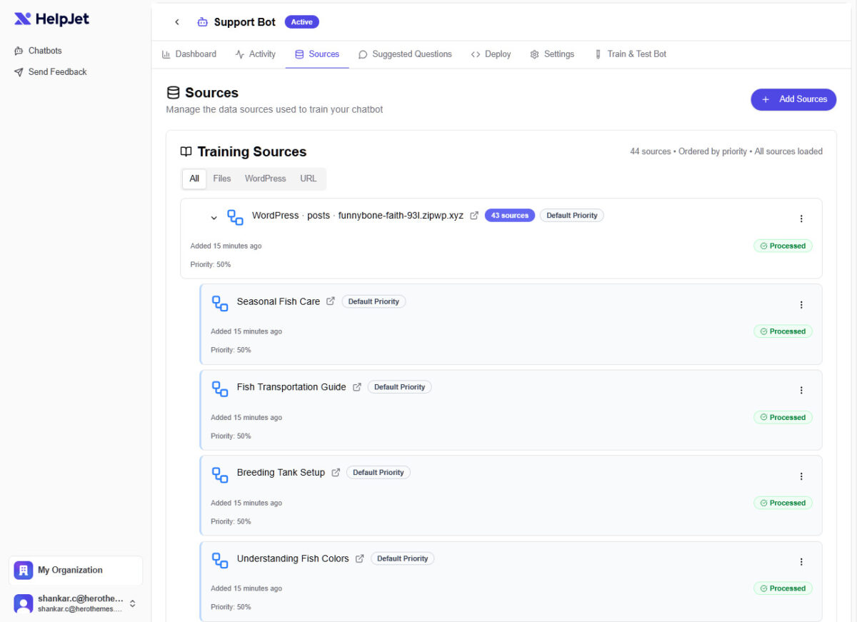Open the Train & Test Bot tab

tap(630, 54)
